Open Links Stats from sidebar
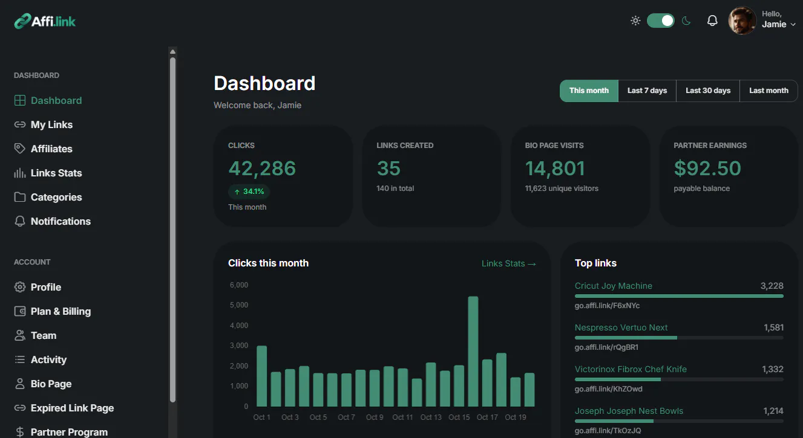The width and height of the screenshot is (803, 438). (x=56, y=173)
